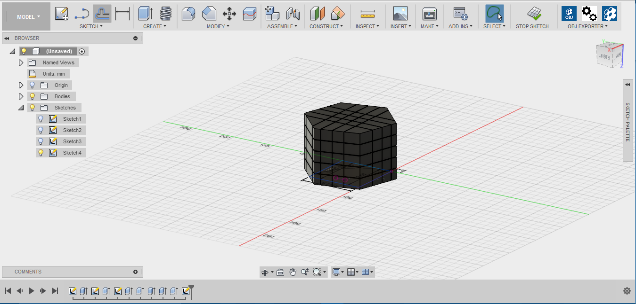The height and width of the screenshot is (304, 636).
Task: Select the Split Face tool icon in Modify
Action: [x=250, y=14]
